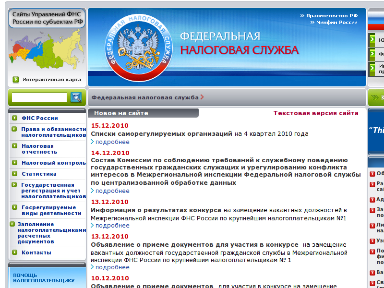
Task: Click the Федеральная налоговая служба banner title
Action: point(240,43)
